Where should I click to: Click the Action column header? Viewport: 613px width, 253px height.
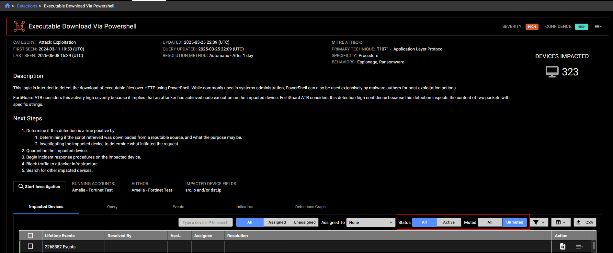[571, 236]
